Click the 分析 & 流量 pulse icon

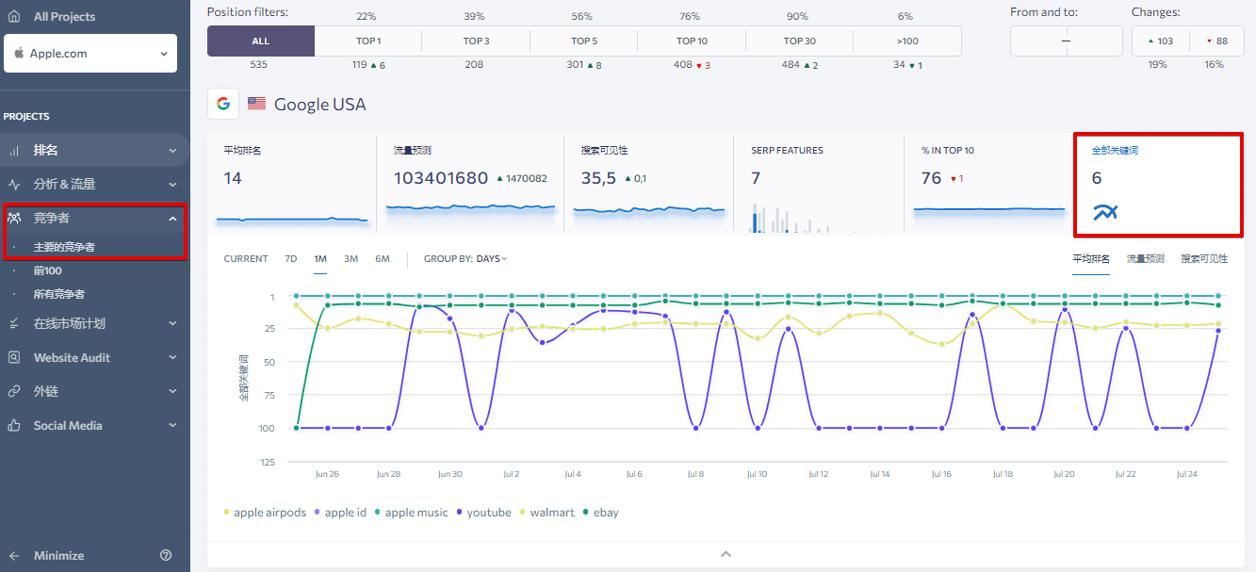point(14,185)
